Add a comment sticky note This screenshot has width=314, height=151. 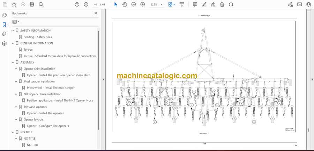(x=195, y=5)
